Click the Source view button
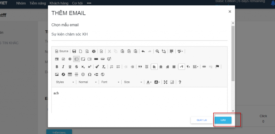275x134 pixels. click(x=62, y=51)
